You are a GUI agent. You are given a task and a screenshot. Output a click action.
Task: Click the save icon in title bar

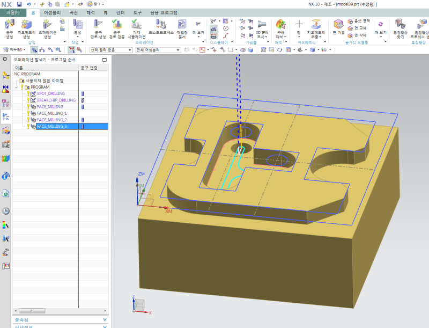coord(19,4)
